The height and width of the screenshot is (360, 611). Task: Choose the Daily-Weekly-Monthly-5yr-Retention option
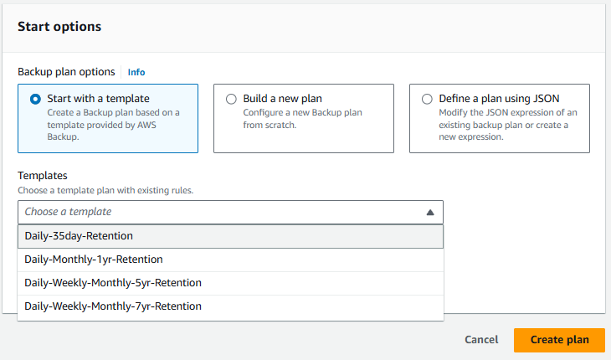click(230, 283)
